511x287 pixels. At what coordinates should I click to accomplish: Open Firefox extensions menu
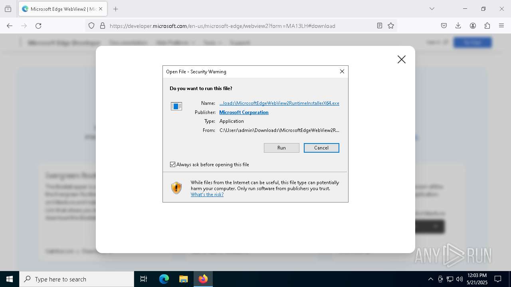pos(487,26)
